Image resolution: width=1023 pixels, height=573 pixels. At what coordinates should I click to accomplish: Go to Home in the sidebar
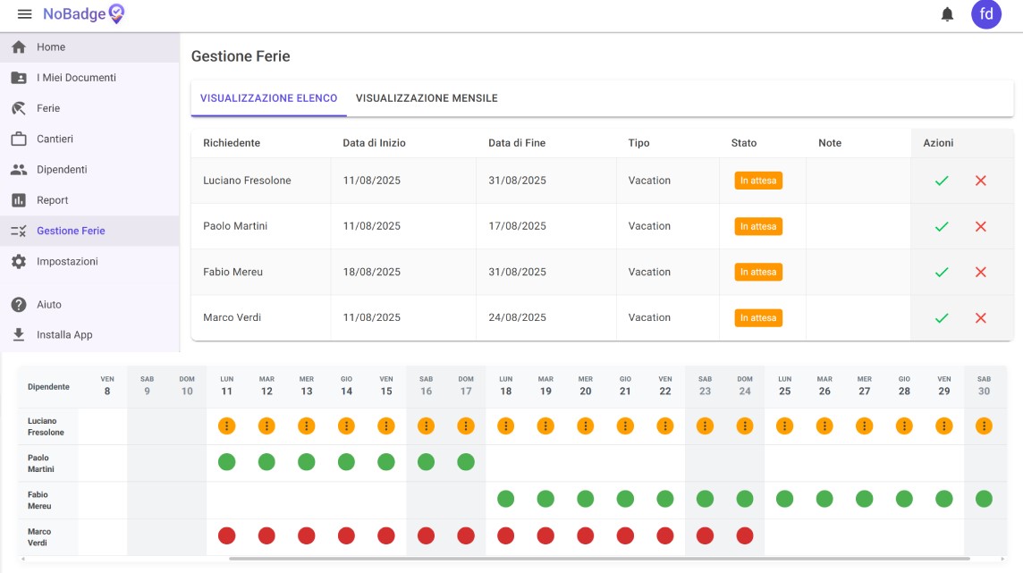pyautogui.click(x=51, y=47)
